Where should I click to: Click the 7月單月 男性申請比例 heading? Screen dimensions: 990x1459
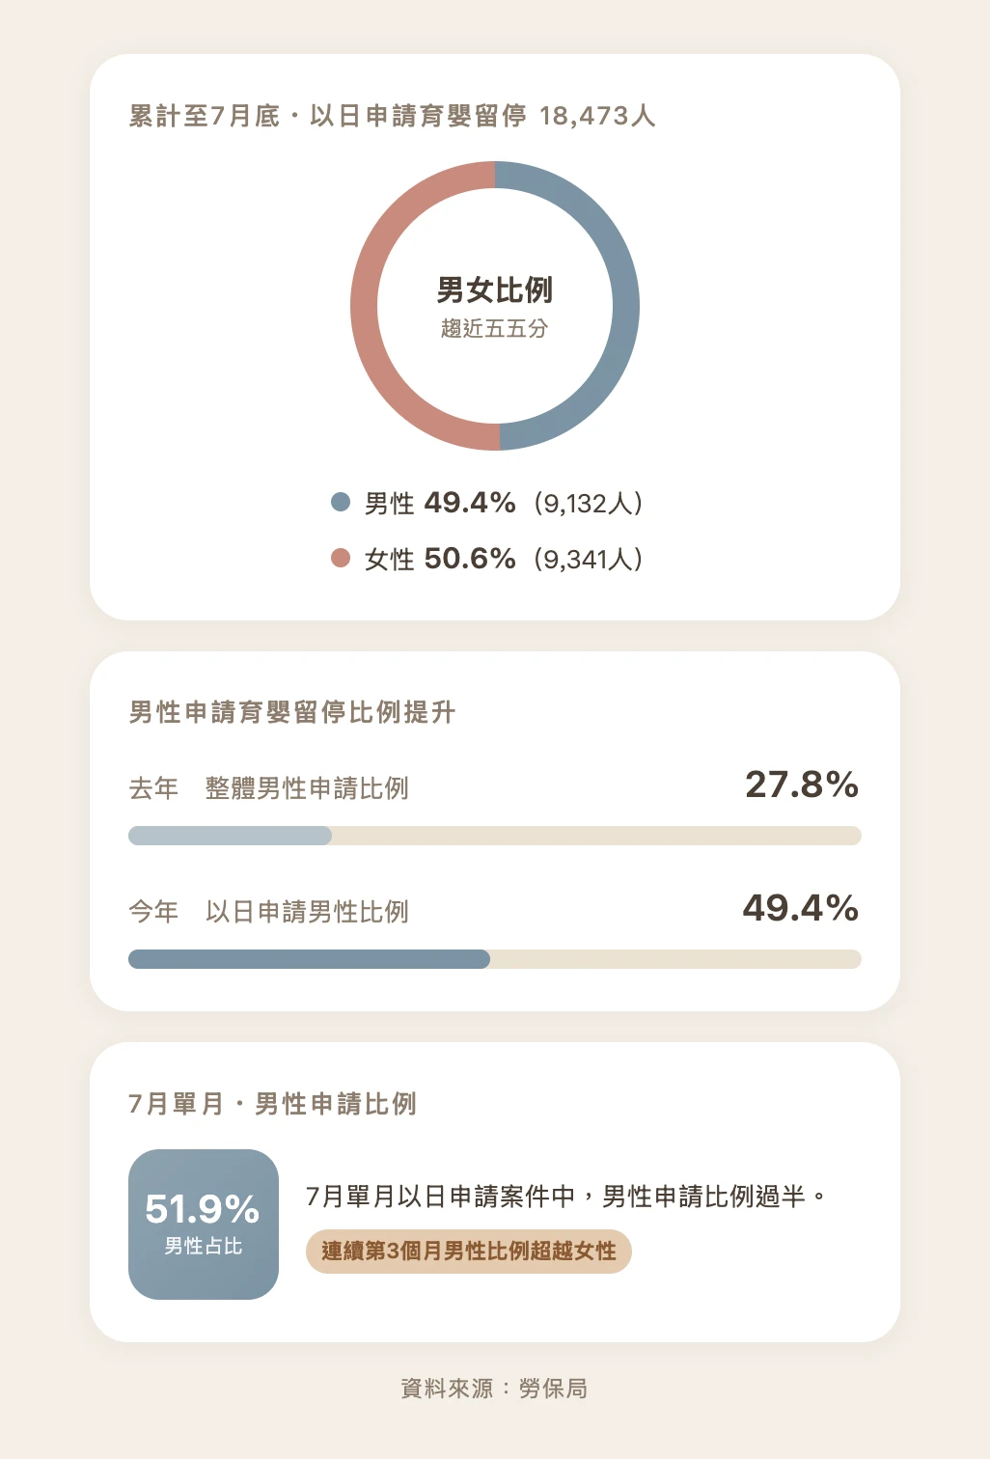(273, 1104)
